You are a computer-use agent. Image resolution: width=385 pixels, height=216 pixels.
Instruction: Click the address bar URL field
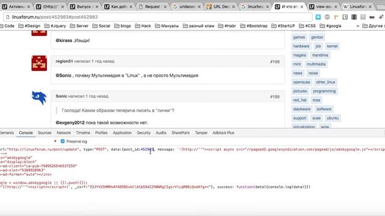[x=158, y=17]
